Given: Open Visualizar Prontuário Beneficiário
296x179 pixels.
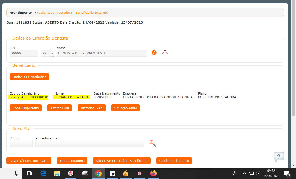Looking at the screenshot, I should tap(122, 161).
